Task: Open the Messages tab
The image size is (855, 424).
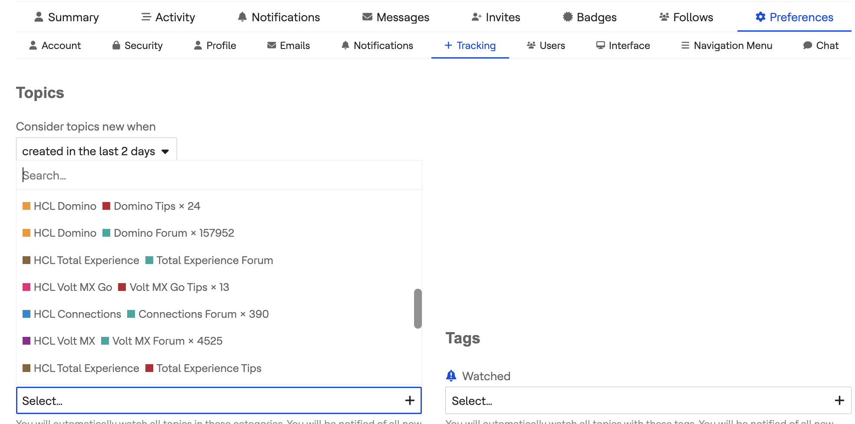Action: tap(395, 17)
